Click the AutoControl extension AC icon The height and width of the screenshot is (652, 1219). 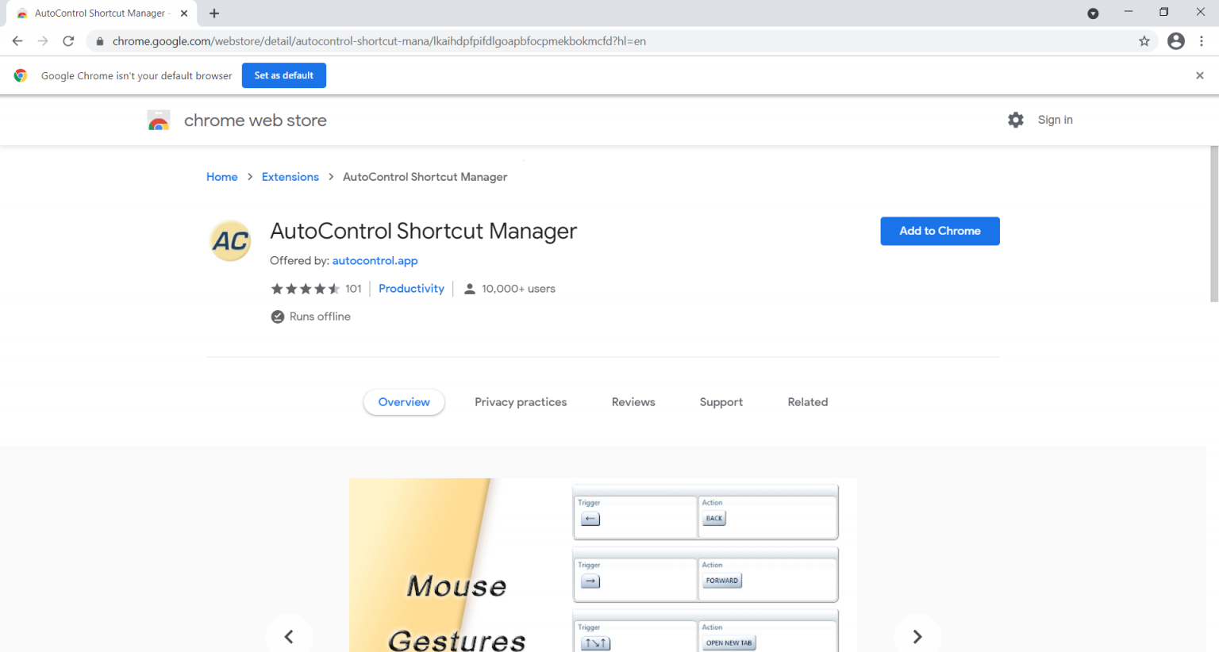click(x=229, y=240)
